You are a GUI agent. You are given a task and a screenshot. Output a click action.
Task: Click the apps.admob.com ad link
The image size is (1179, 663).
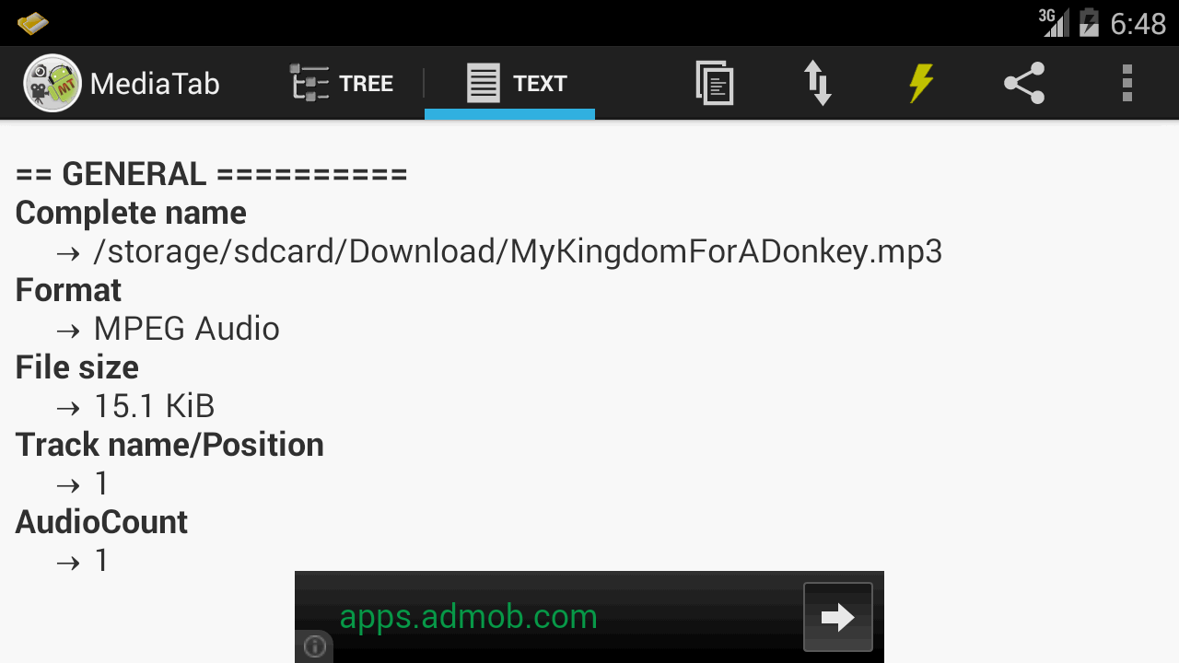coord(468,616)
